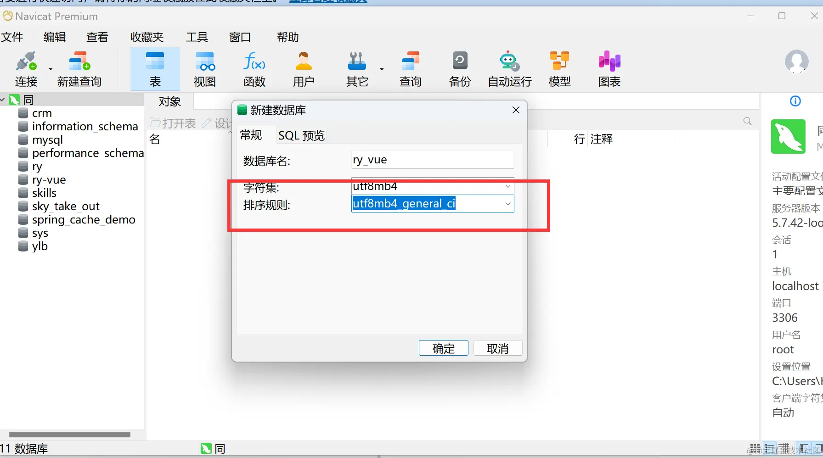Click the 取消 cancel button
Image resolution: width=823 pixels, height=458 pixels.
tap(498, 348)
